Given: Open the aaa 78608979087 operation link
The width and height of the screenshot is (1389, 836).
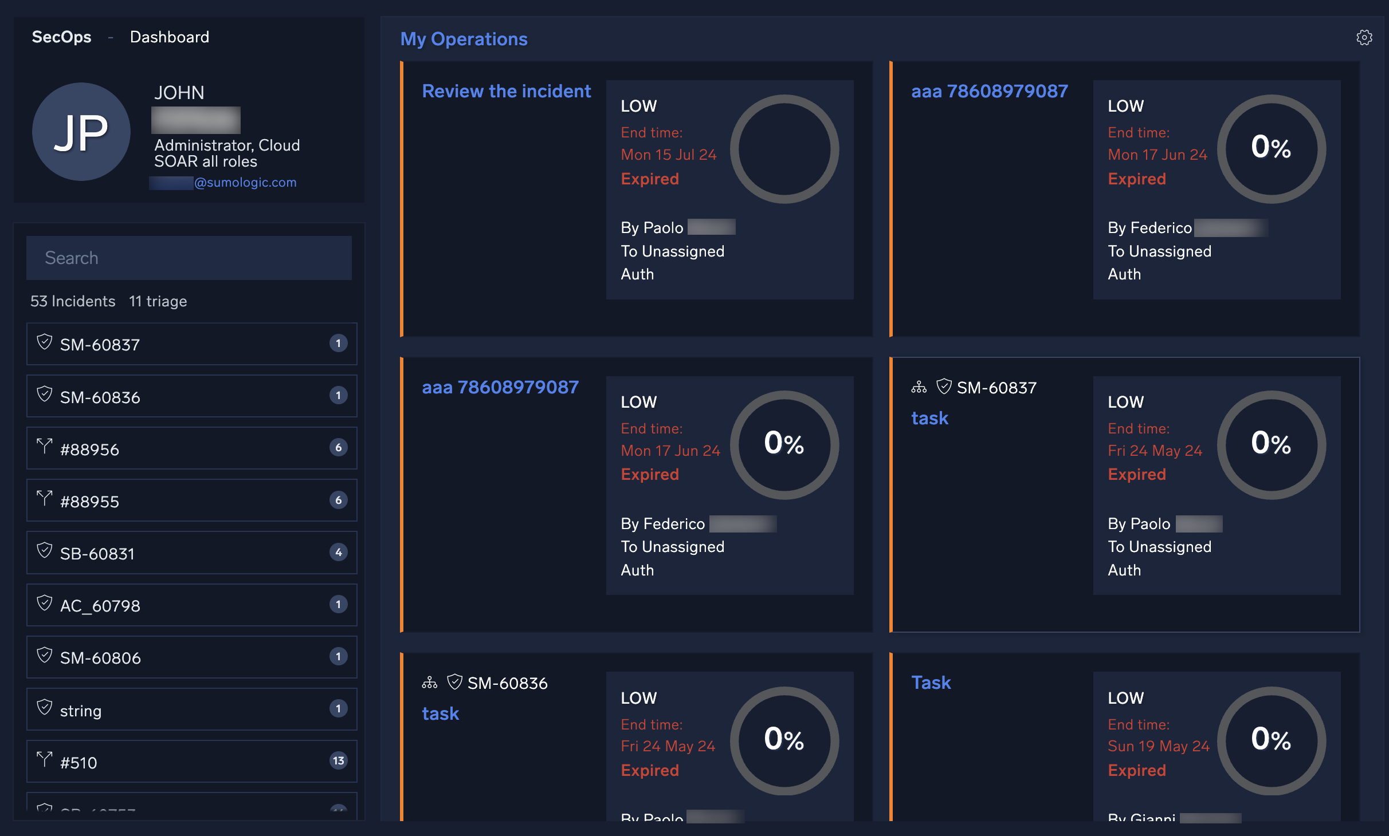Looking at the screenshot, I should coord(989,90).
